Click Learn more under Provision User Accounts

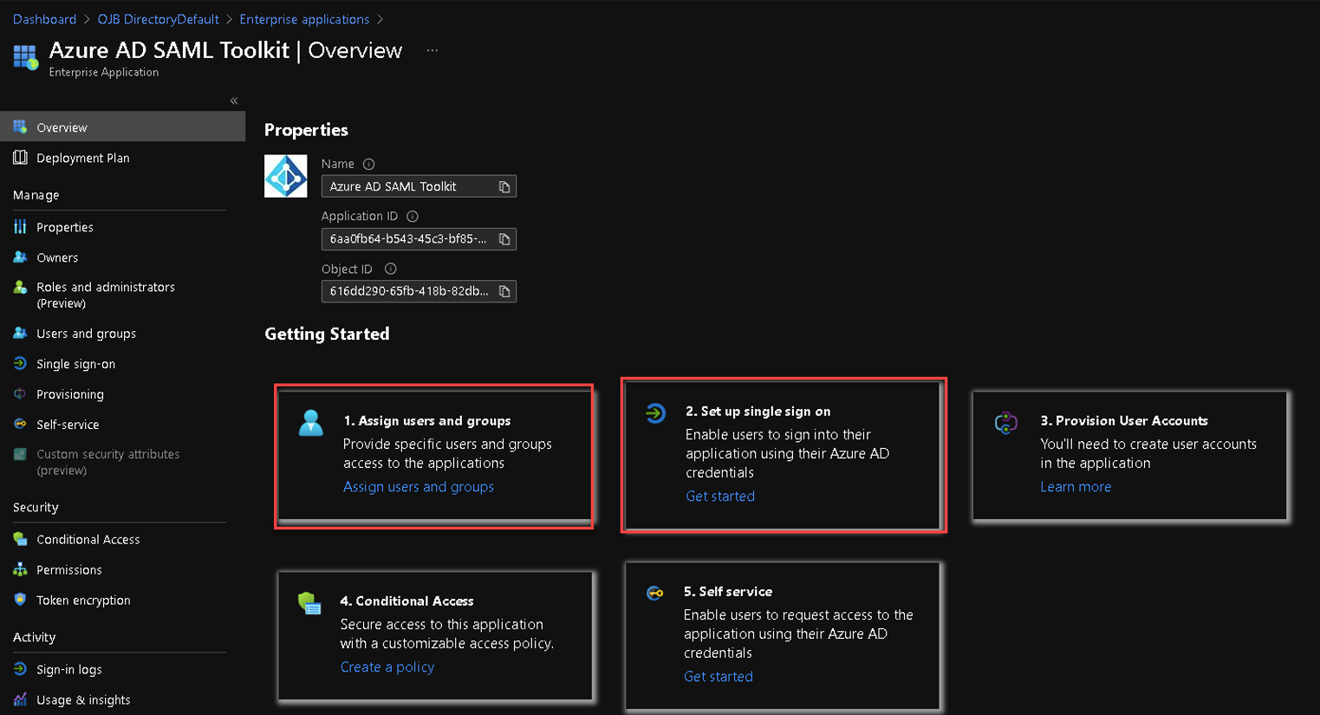tap(1076, 487)
